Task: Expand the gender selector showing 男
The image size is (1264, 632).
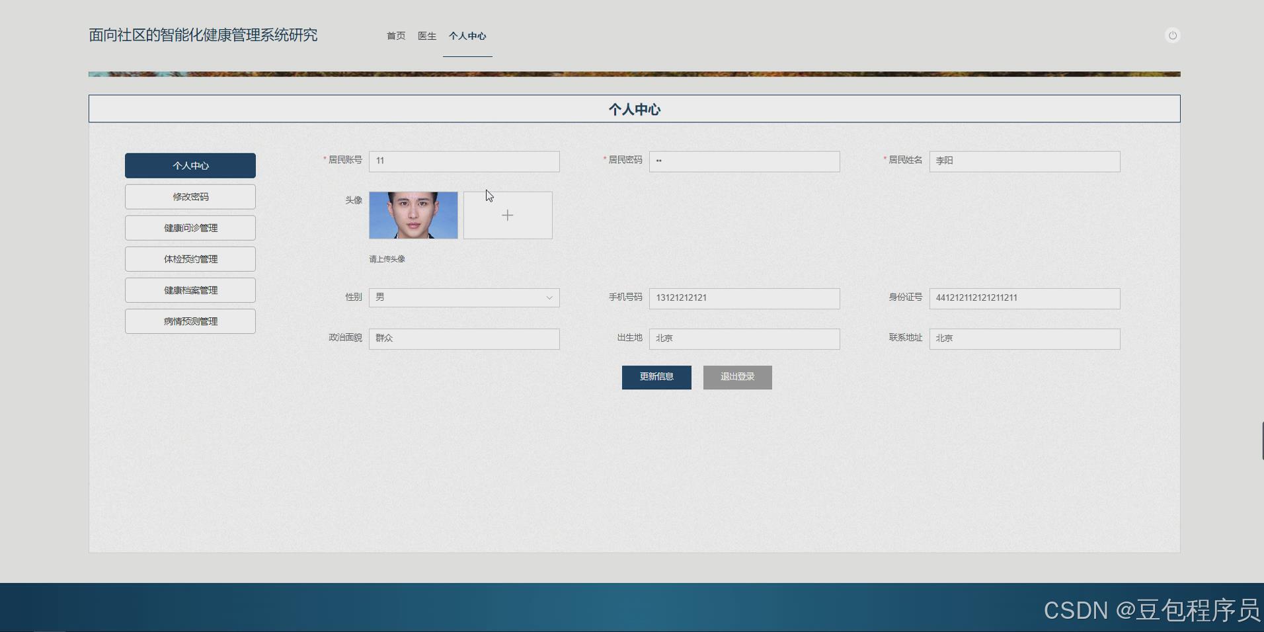Action: click(x=463, y=297)
